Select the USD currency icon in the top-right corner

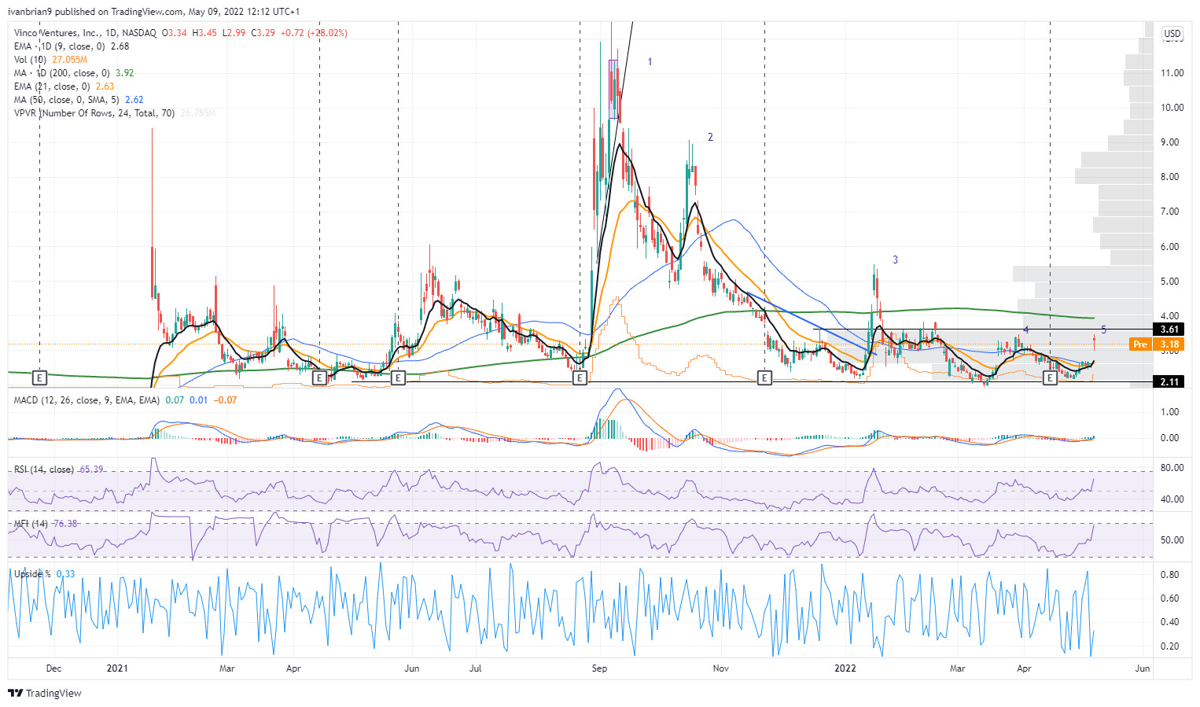[x=1171, y=35]
